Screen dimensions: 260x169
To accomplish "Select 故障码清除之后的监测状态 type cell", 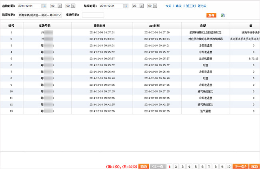I will [x=205, y=32].
